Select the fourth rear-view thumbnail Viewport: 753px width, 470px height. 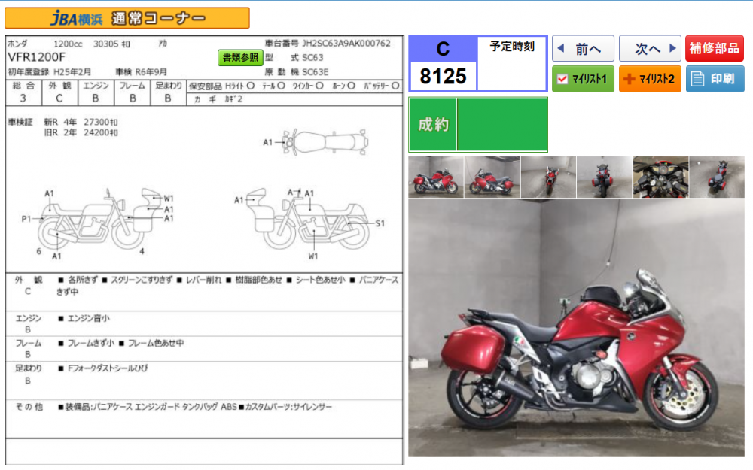coord(604,177)
